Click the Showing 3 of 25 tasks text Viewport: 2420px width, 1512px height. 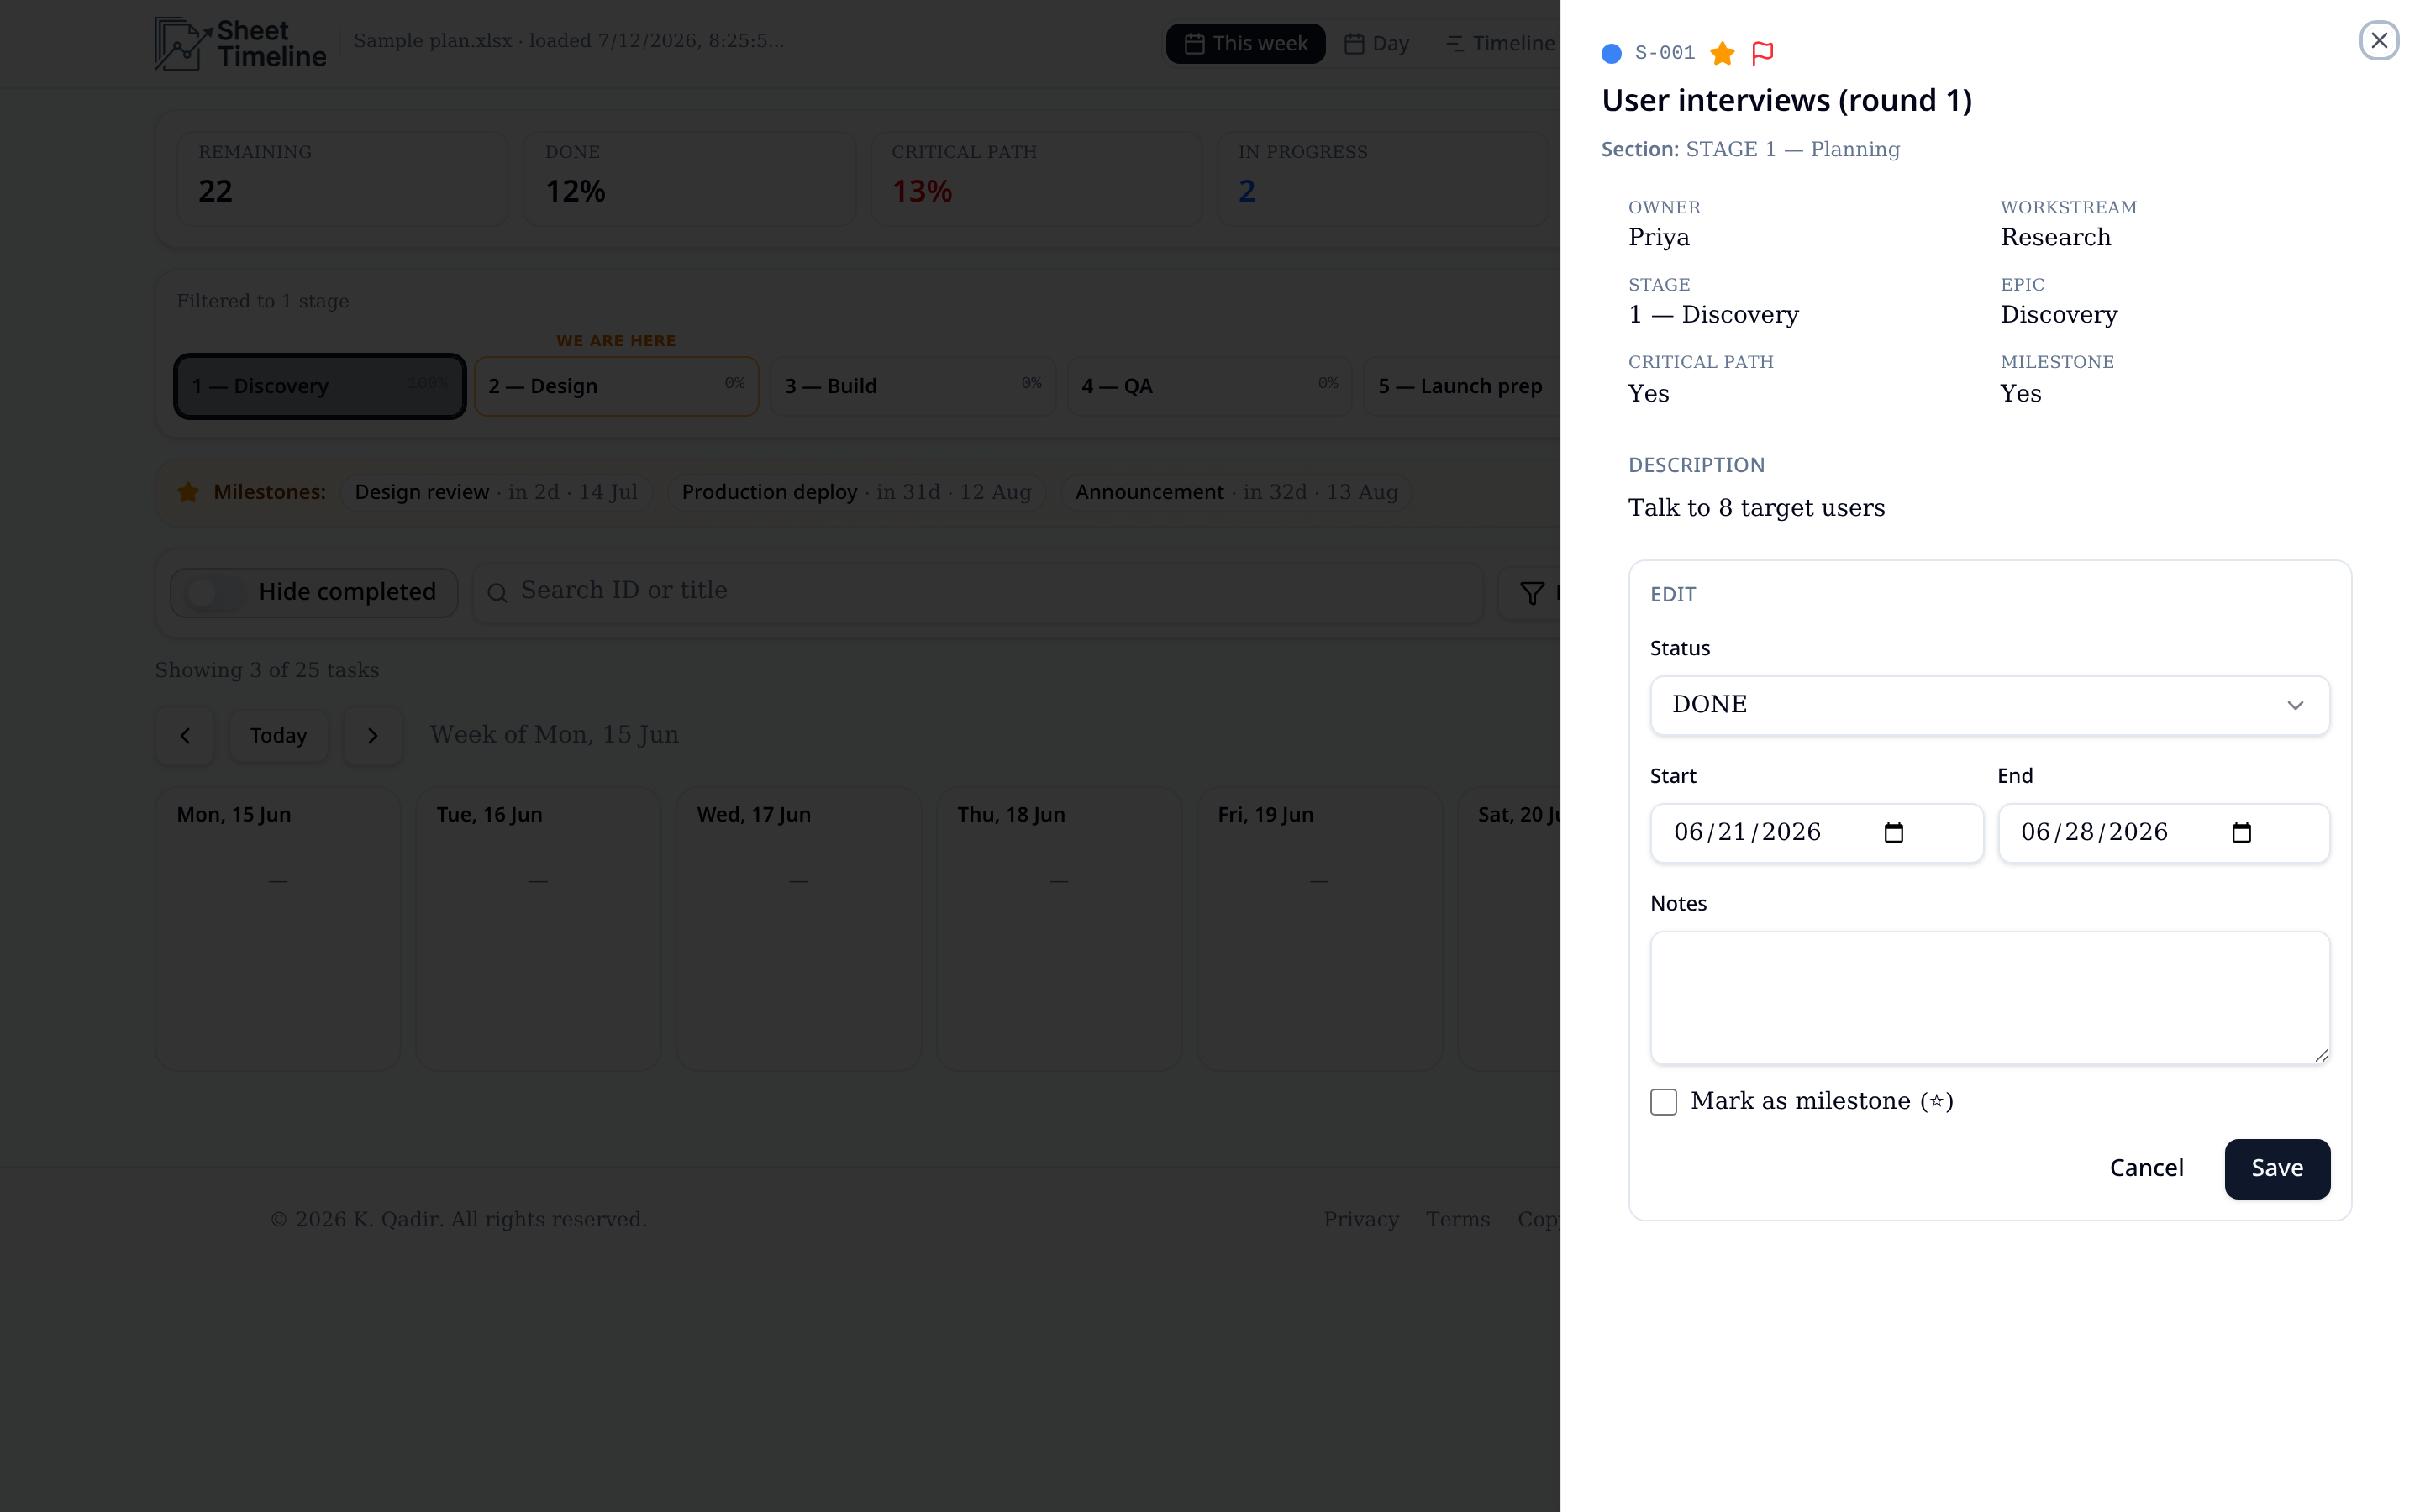pos(267,670)
